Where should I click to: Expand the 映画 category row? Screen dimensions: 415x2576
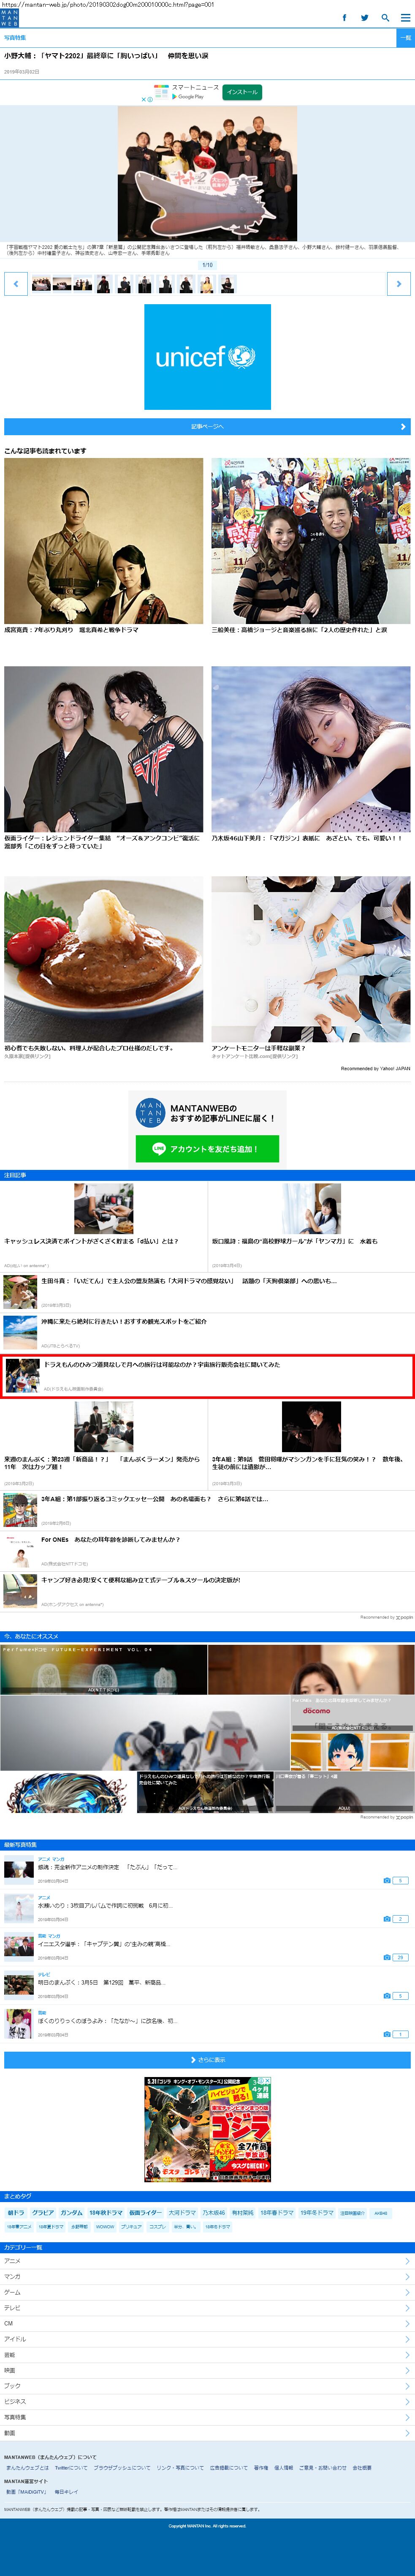207,2370
